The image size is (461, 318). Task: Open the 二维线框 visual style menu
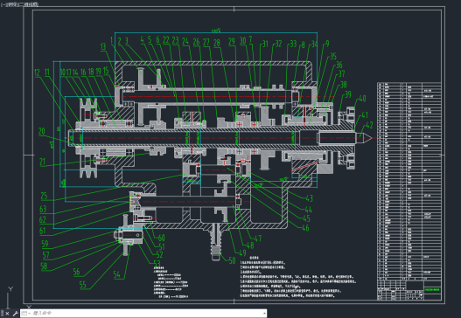[x=29, y=4]
